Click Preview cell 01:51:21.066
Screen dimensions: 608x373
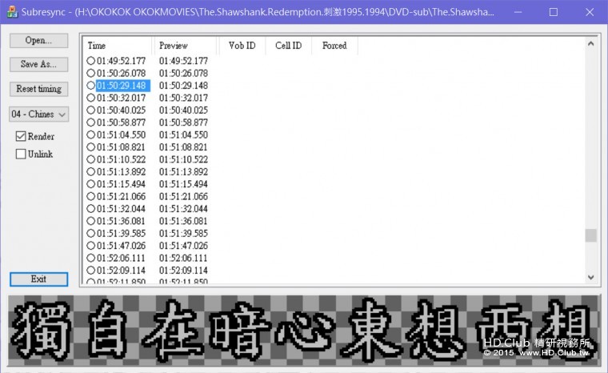(x=183, y=196)
